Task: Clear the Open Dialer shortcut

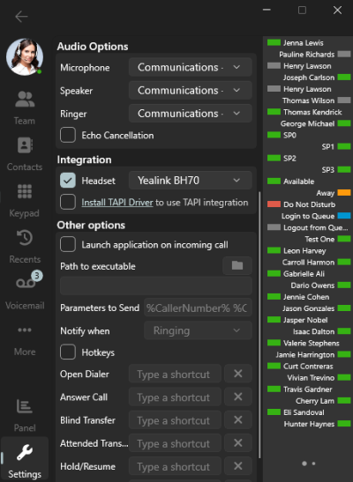Action: (238, 374)
